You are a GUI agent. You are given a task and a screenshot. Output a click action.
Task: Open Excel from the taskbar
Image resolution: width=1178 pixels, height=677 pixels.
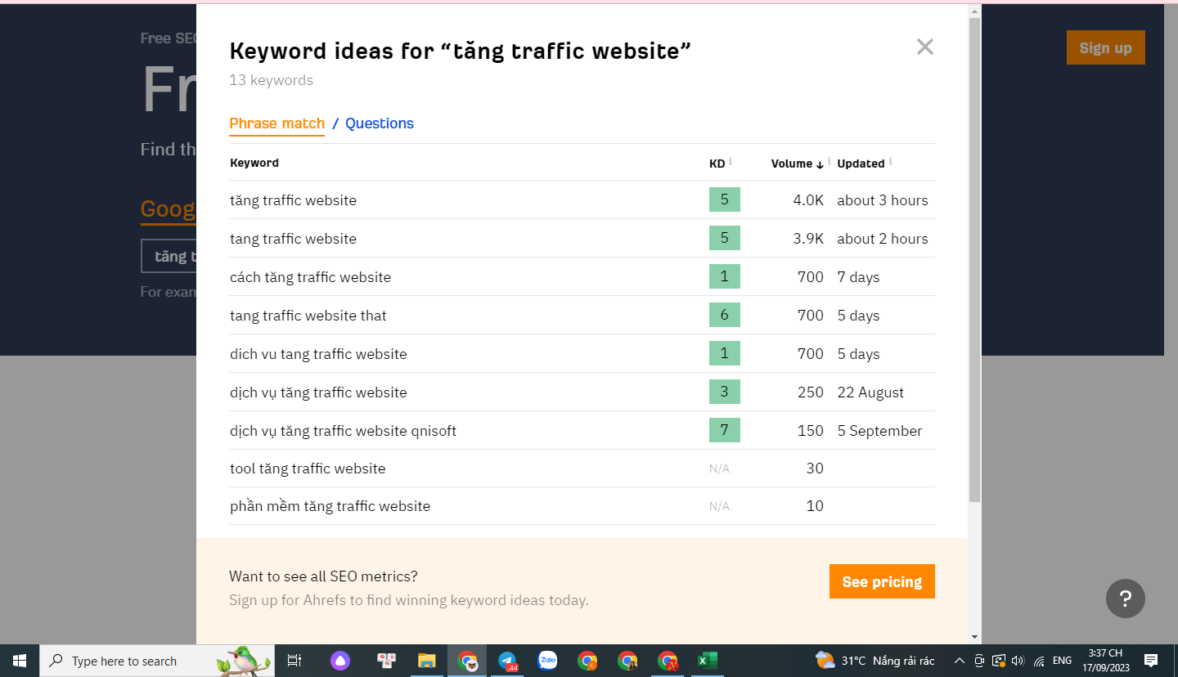[x=707, y=661]
